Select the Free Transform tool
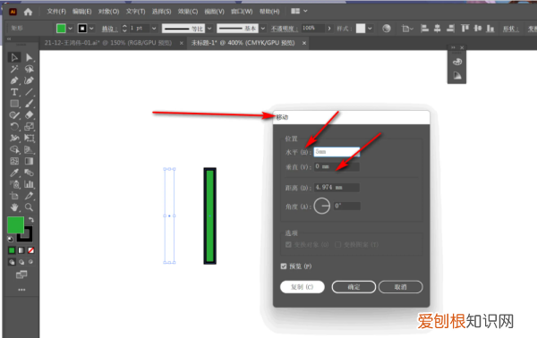 [30, 139]
